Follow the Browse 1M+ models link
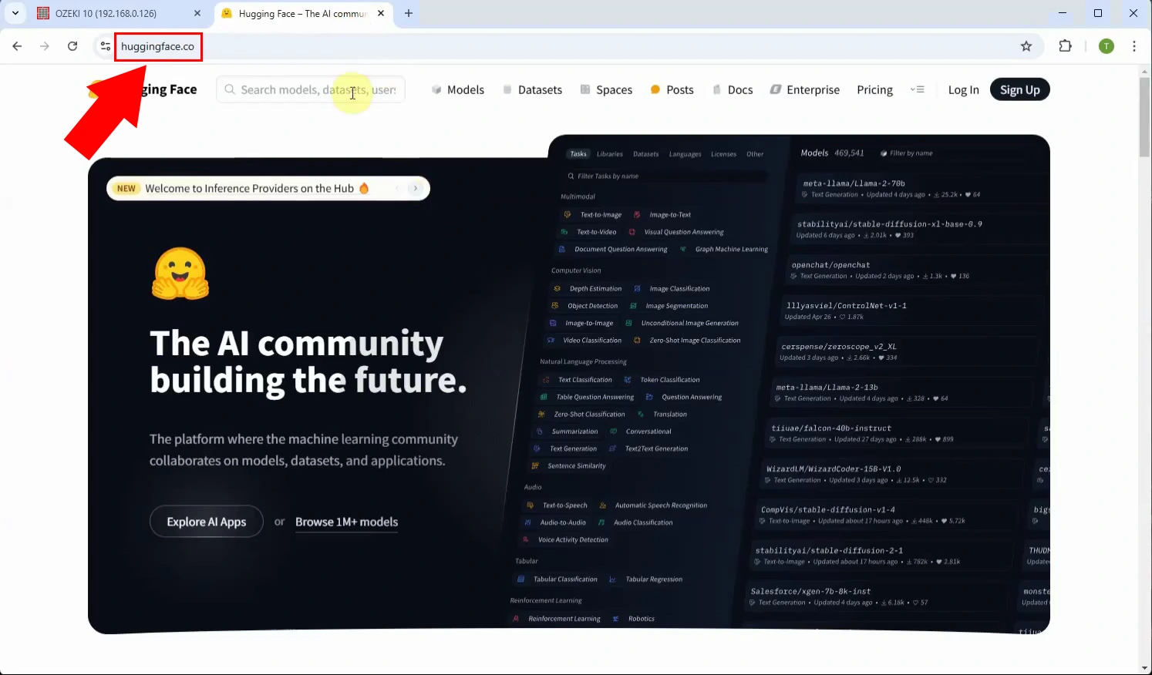Screen dimensions: 1152x675 coord(346,522)
